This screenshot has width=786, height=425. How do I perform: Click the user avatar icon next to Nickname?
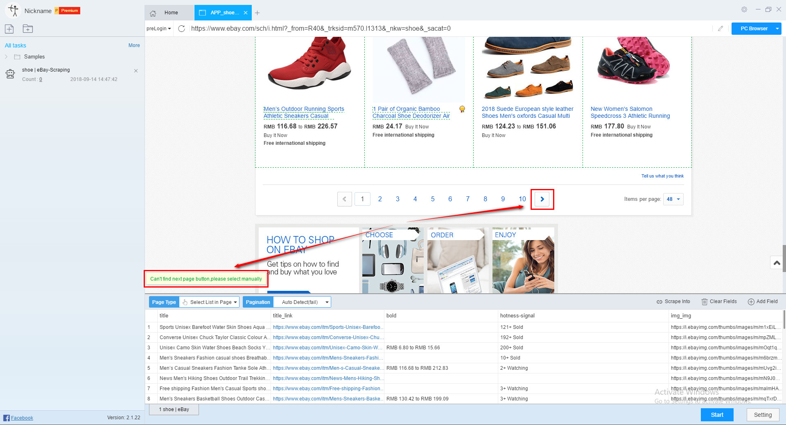tap(14, 11)
